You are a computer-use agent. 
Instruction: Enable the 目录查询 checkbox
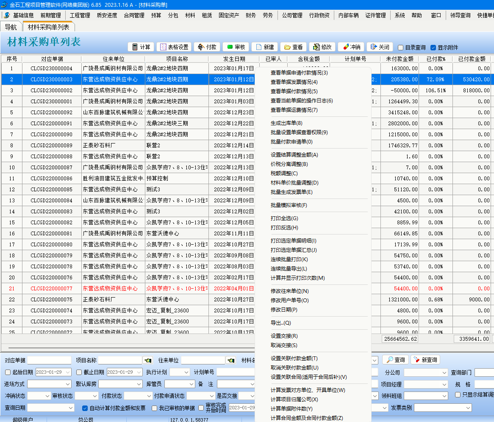pos(400,48)
